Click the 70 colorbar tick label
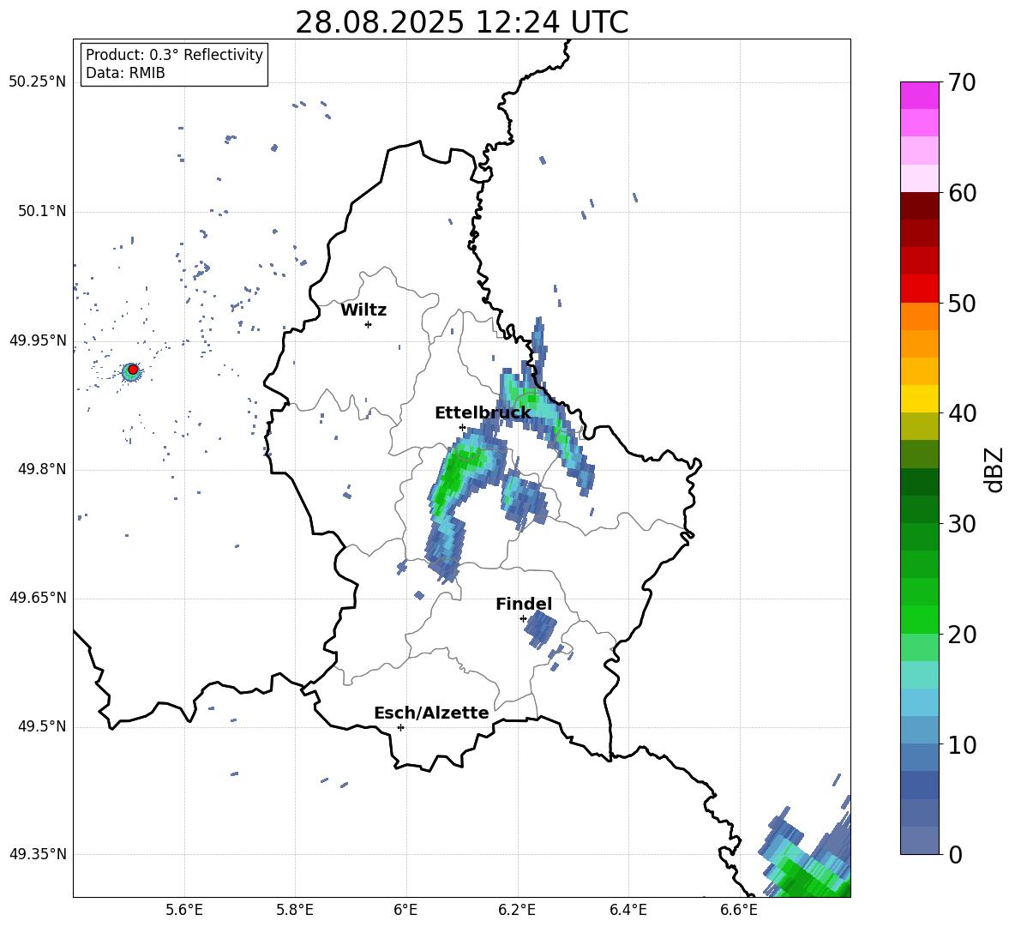 pos(962,82)
